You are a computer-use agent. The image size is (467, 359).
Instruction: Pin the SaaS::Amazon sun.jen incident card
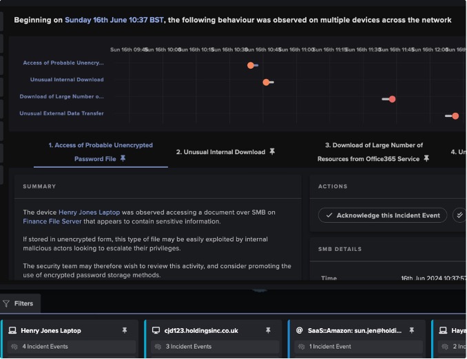411,331
